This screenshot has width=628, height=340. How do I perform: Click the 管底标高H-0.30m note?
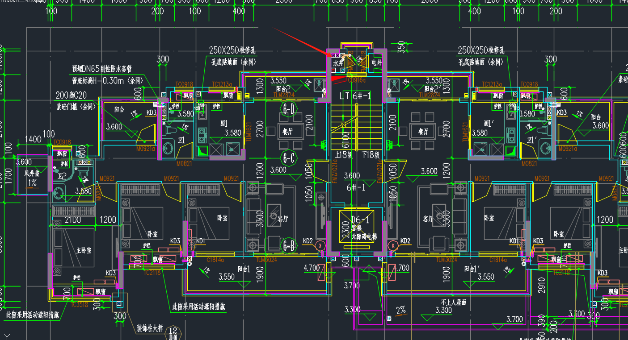coord(107,81)
